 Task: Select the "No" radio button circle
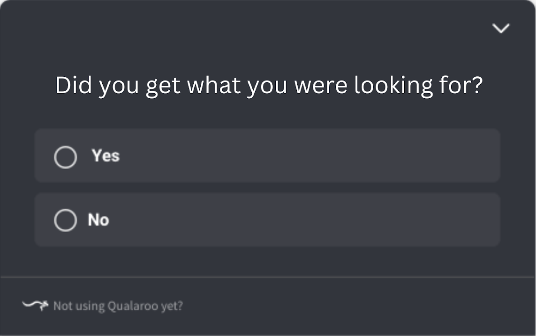click(65, 220)
